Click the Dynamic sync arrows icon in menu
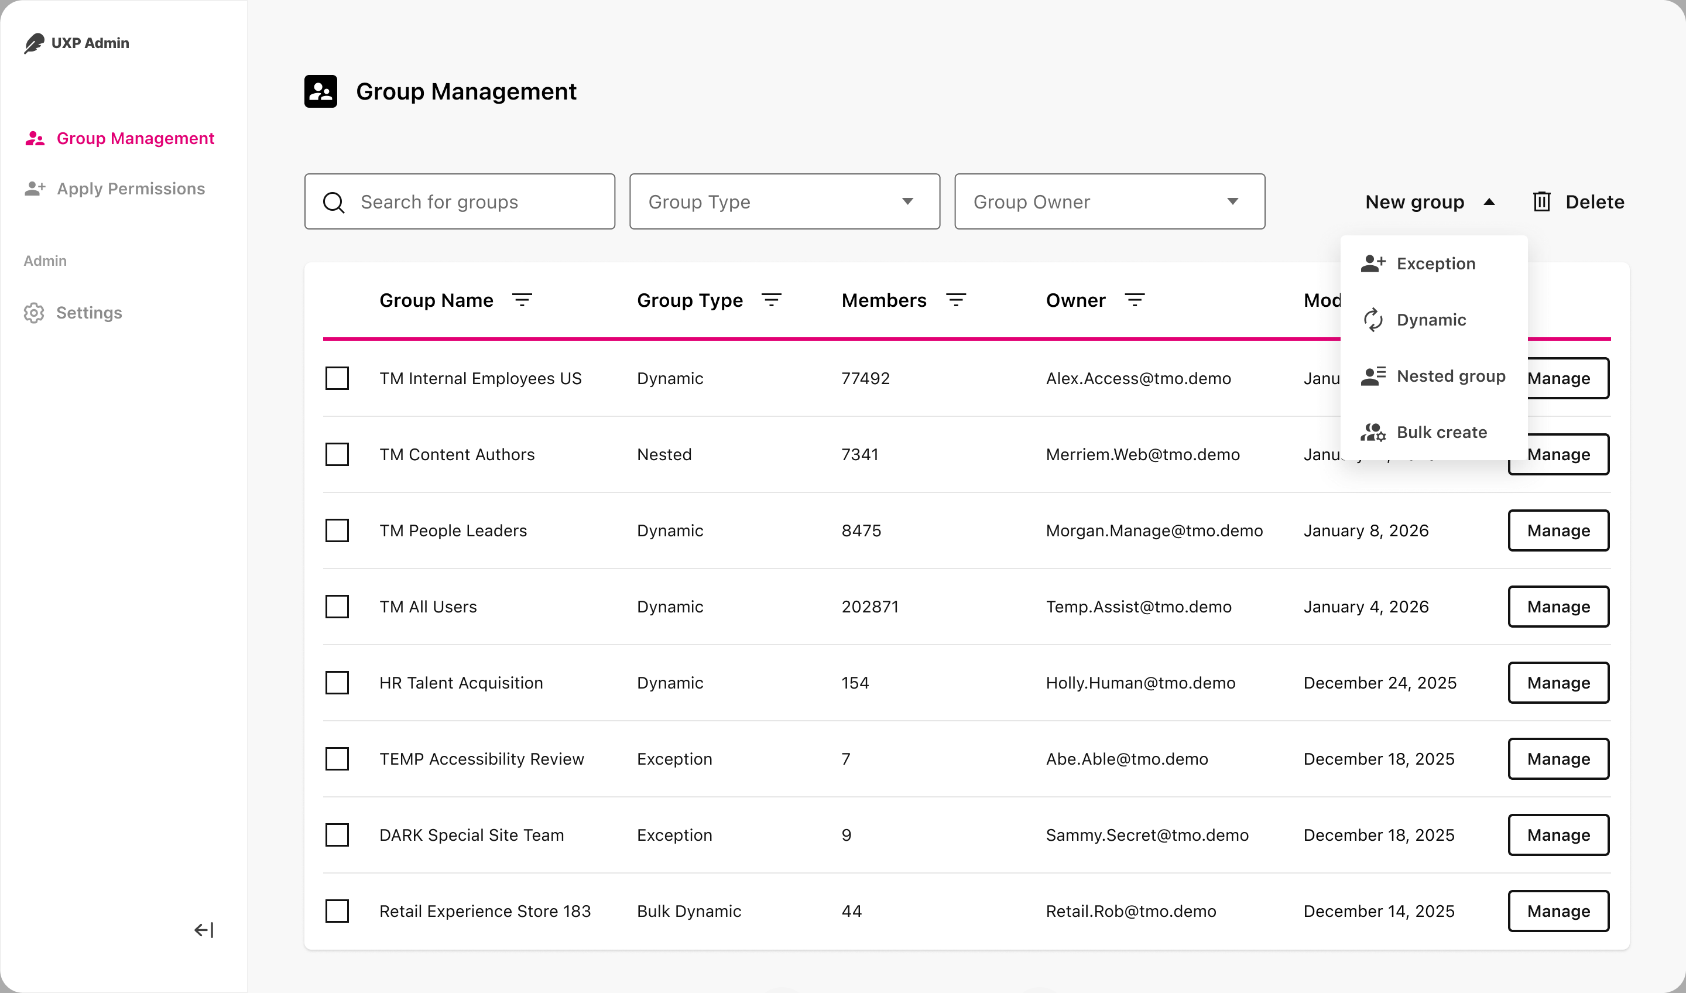 coord(1373,320)
